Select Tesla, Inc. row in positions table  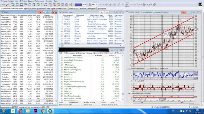point(91,91)
